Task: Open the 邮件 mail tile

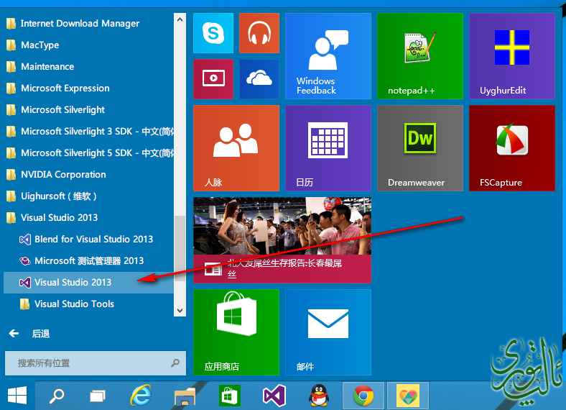Action: click(x=328, y=332)
